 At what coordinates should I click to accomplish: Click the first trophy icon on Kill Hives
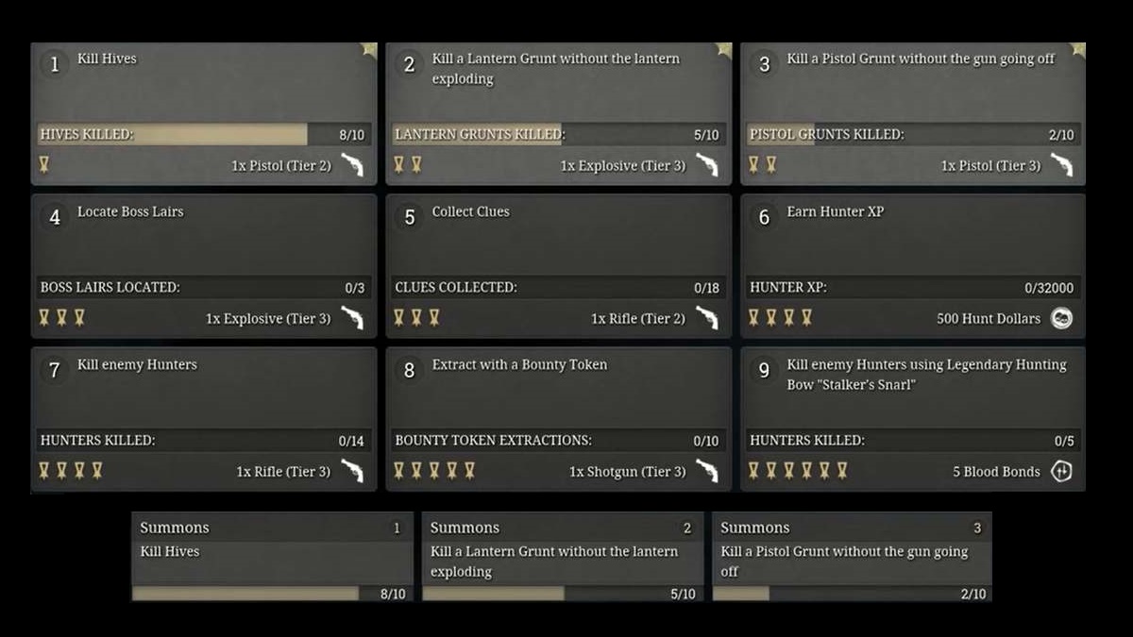43,163
